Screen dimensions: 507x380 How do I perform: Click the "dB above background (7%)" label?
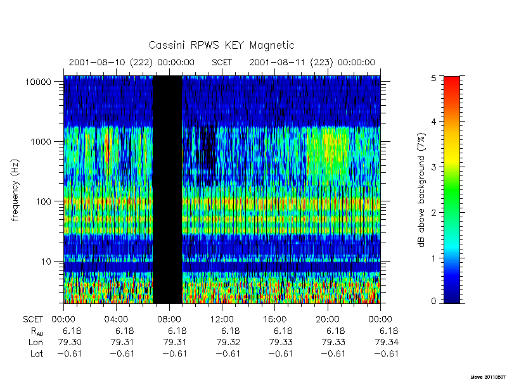[x=421, y=191]
